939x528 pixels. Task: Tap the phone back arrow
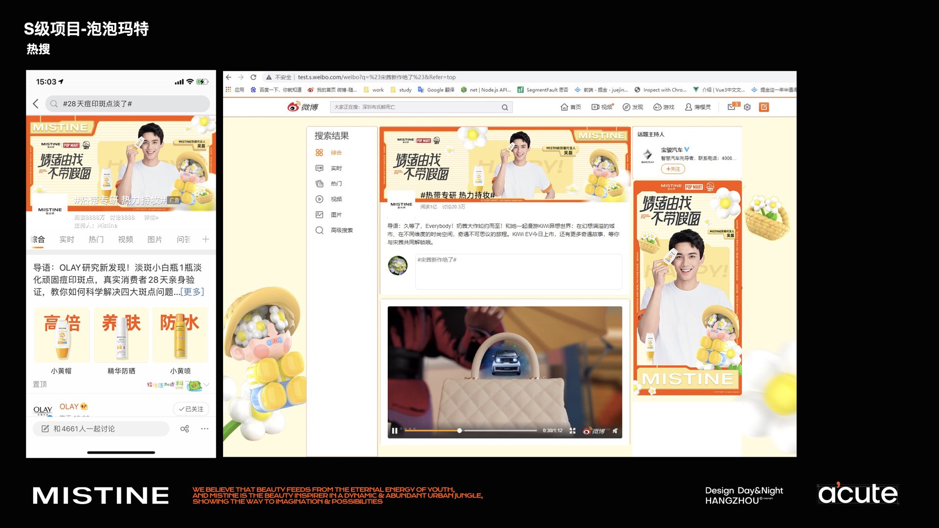tap(36, 104)
